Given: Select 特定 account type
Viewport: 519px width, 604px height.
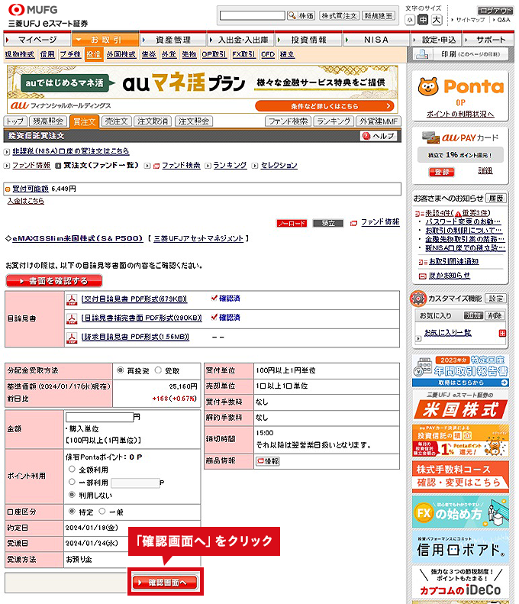Looking at the screenshot, I should coord(72,511).
